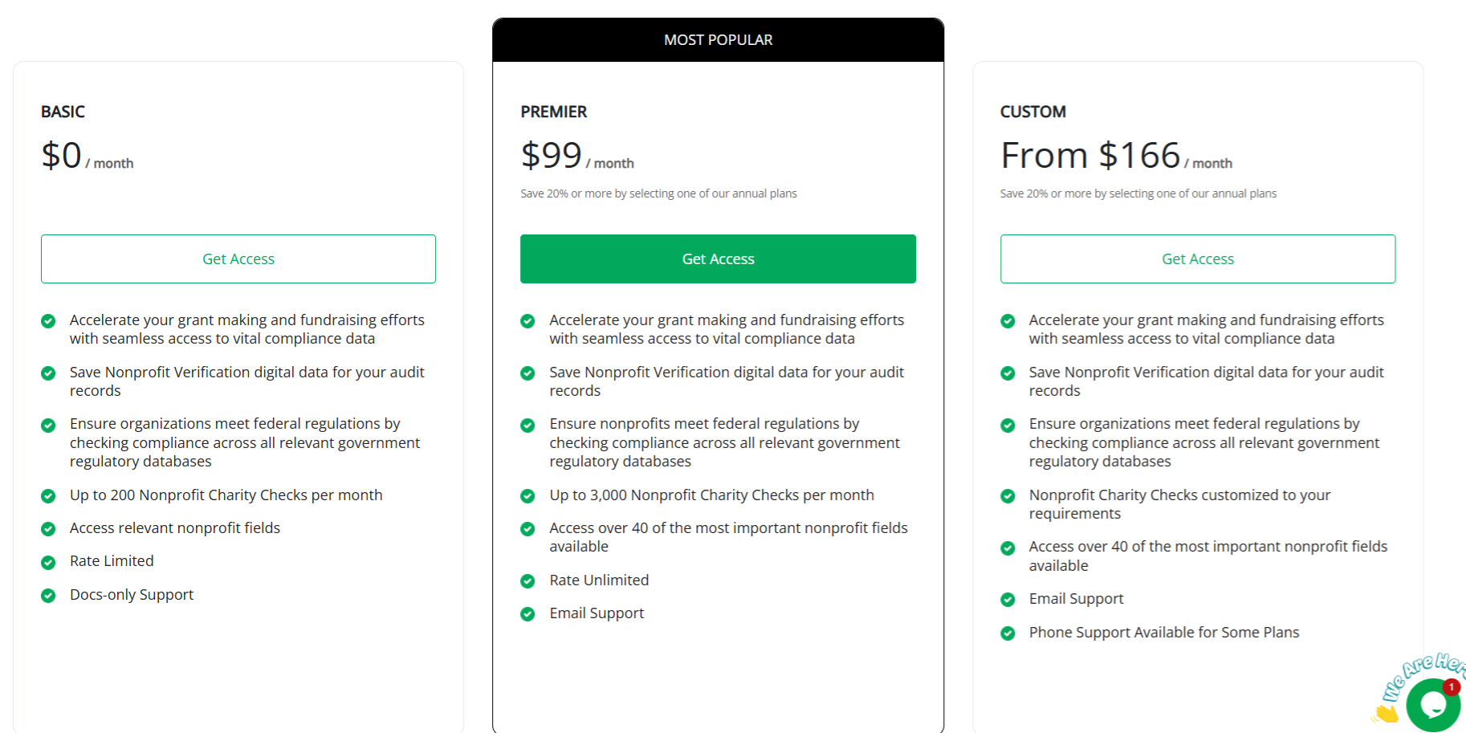The image size is (1466, 733).
Task: Click checkmark beside Phone Support Available feature
Action: (1008, 633)
